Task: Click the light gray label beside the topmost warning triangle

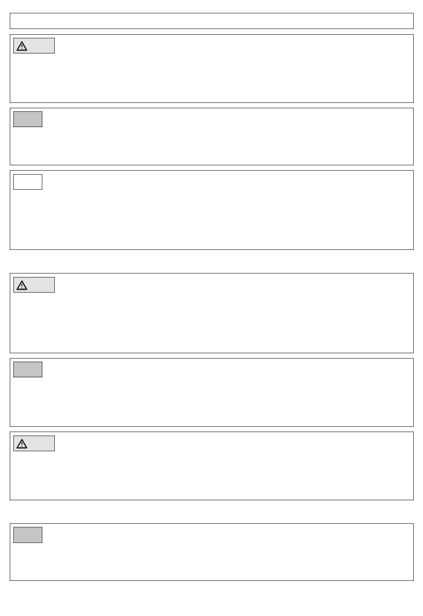Action: point(41,46)
